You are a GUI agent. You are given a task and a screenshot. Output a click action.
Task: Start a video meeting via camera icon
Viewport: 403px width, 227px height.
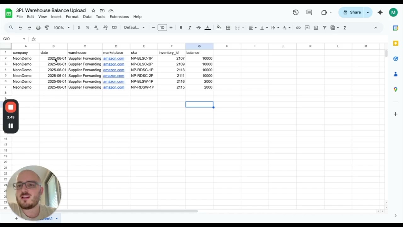(x=324, y=12)
